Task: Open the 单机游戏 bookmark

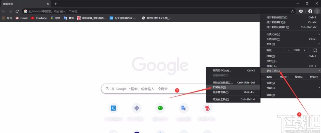Action: coord(92,18)
